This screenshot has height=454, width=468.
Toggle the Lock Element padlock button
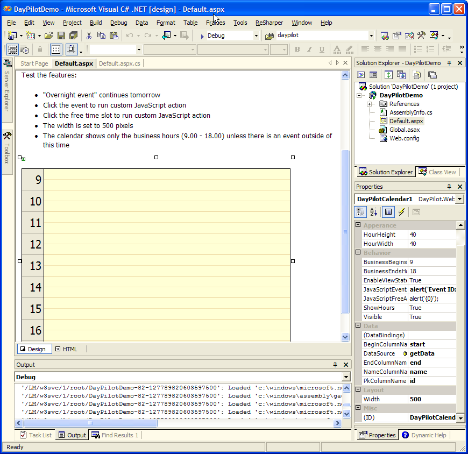coord(40,49)
